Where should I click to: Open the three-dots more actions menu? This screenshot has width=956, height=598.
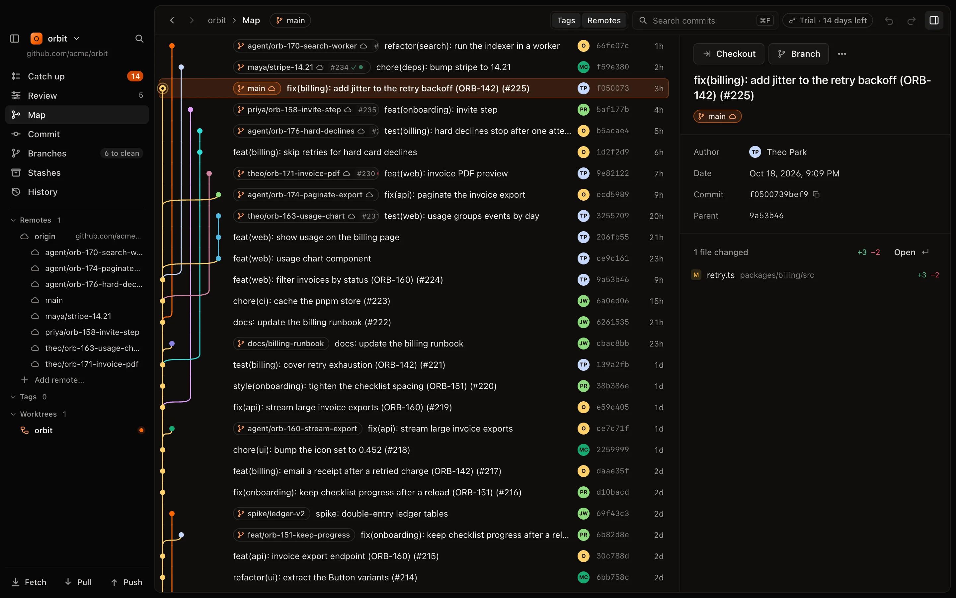tap(842, 54)
